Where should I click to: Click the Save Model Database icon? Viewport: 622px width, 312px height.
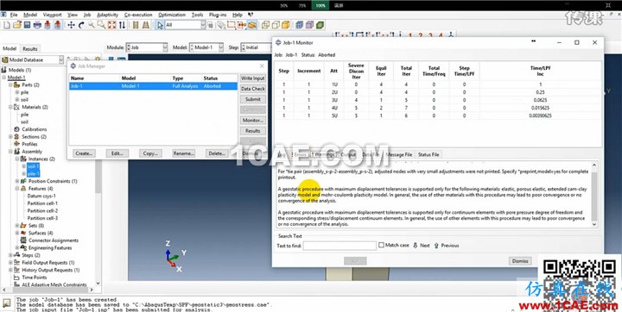coord(27,25)
